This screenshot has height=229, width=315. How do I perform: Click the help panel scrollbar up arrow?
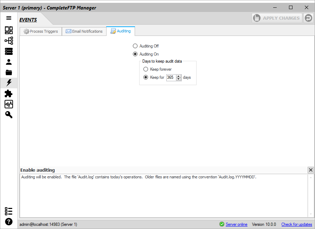coord(311,177)
